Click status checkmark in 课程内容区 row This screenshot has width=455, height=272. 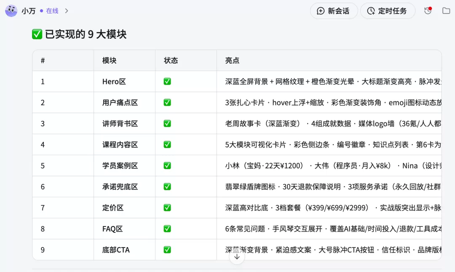[167, 144]
